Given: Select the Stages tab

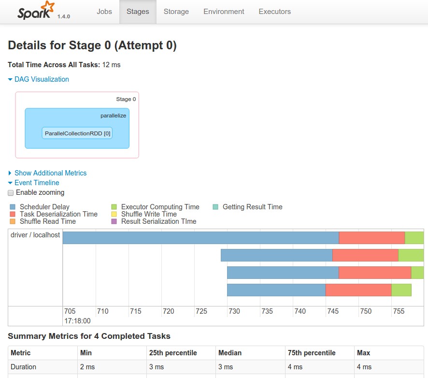Looking at the screenshot, I should click(138, 12).
